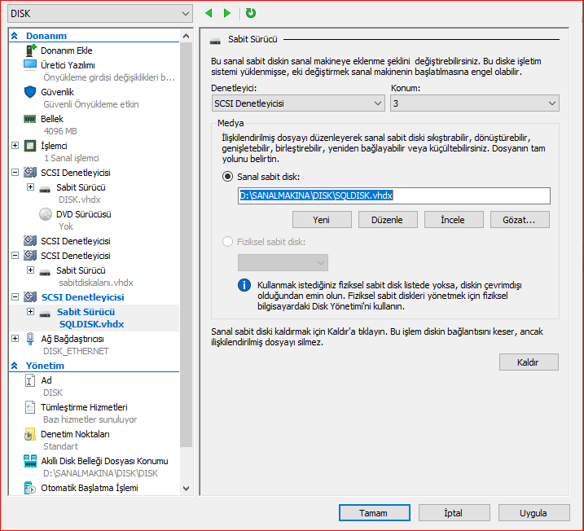This screenshot has height=531, width=584.
Task: Click the disabled physical disk dropdown
Action: pyautogui.click(x=283, y=263)
